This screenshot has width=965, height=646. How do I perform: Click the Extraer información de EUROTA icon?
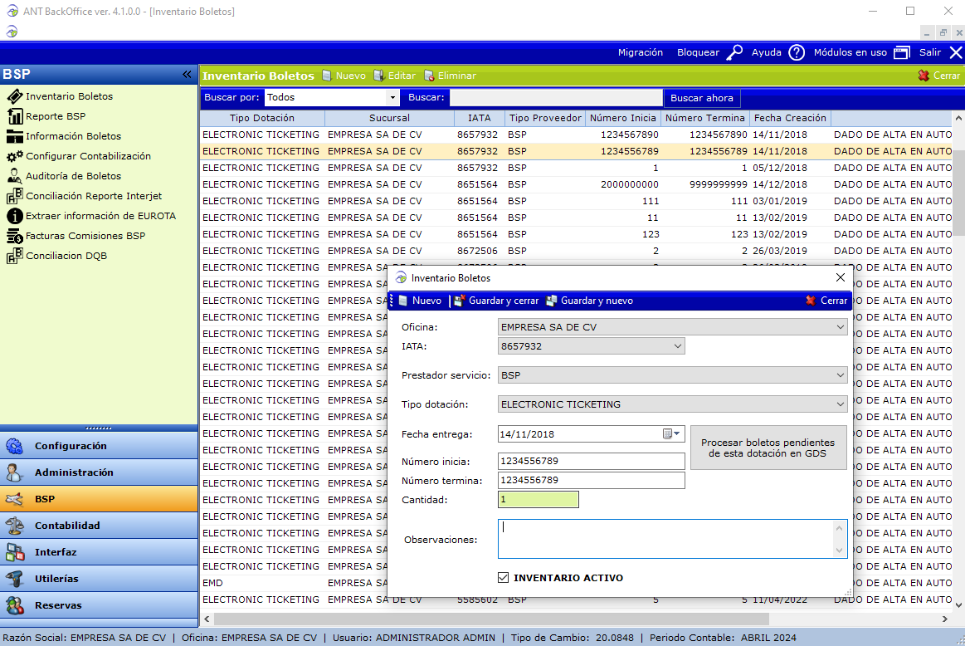(14, 216)
